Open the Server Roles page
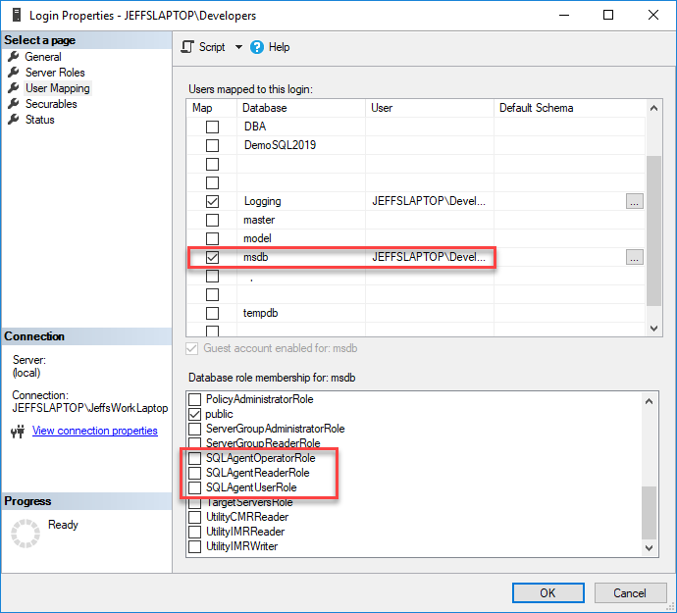This screenshot has height=613, width=677. [x=55, y=73]
